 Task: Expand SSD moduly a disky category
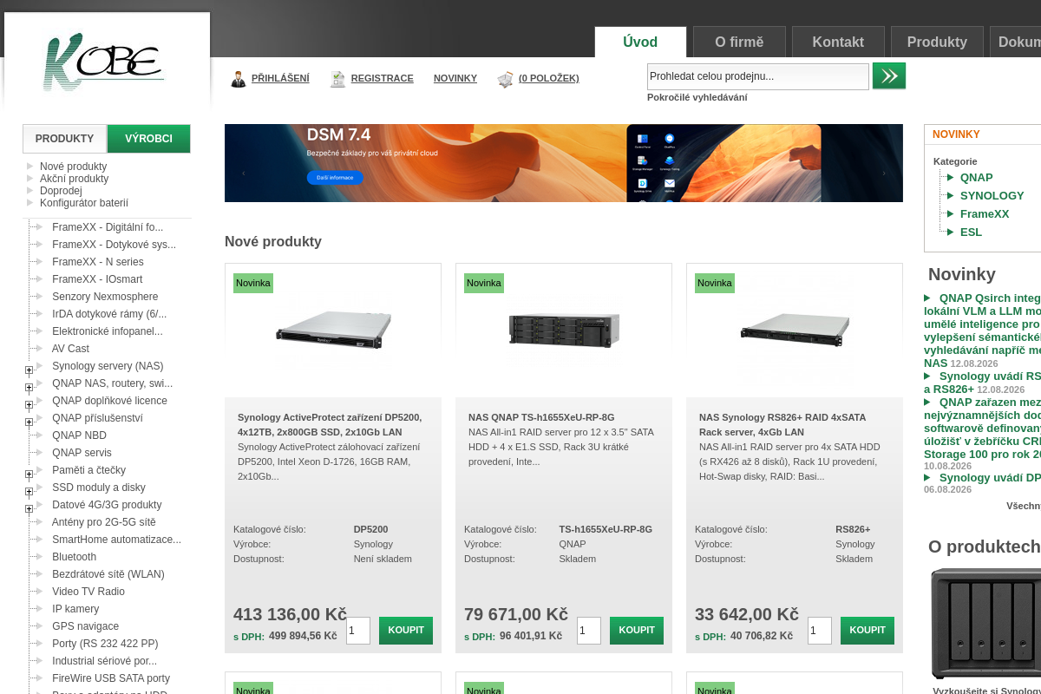pos(29,492)
